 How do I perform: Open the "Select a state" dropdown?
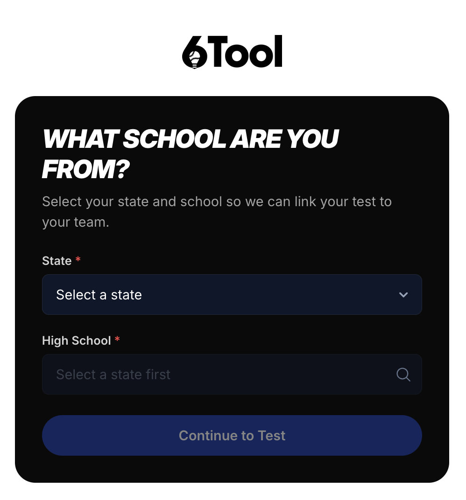(x=232, y=295)
